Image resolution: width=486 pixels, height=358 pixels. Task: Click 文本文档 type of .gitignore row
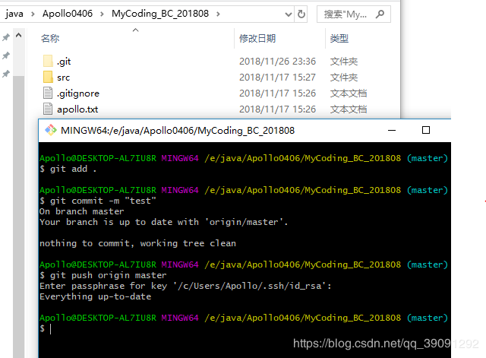point(349,93)
